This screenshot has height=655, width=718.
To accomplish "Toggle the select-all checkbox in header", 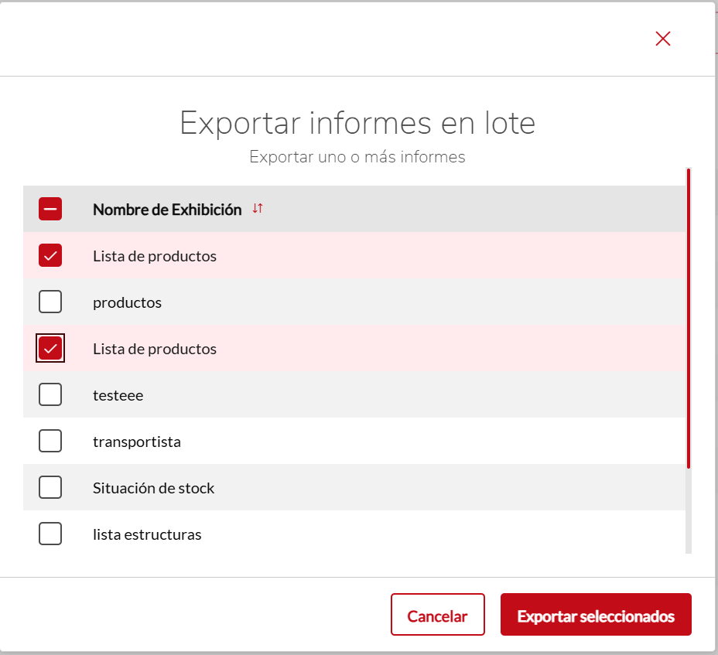I will (50, 209).
